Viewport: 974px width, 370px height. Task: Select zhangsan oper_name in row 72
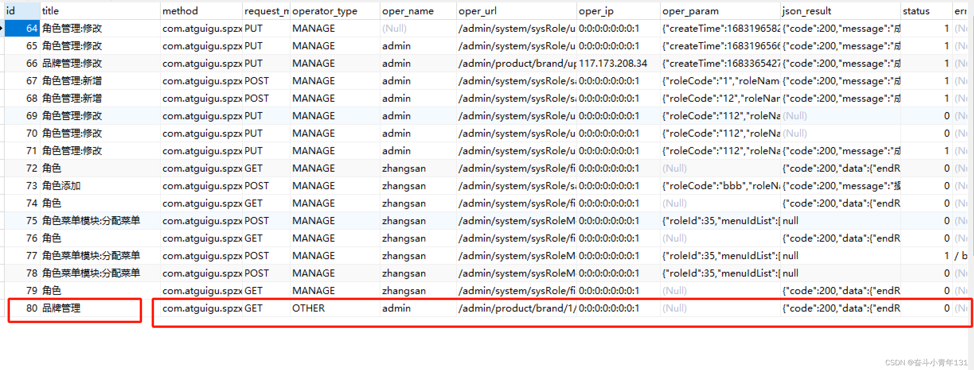coord(418,169)
